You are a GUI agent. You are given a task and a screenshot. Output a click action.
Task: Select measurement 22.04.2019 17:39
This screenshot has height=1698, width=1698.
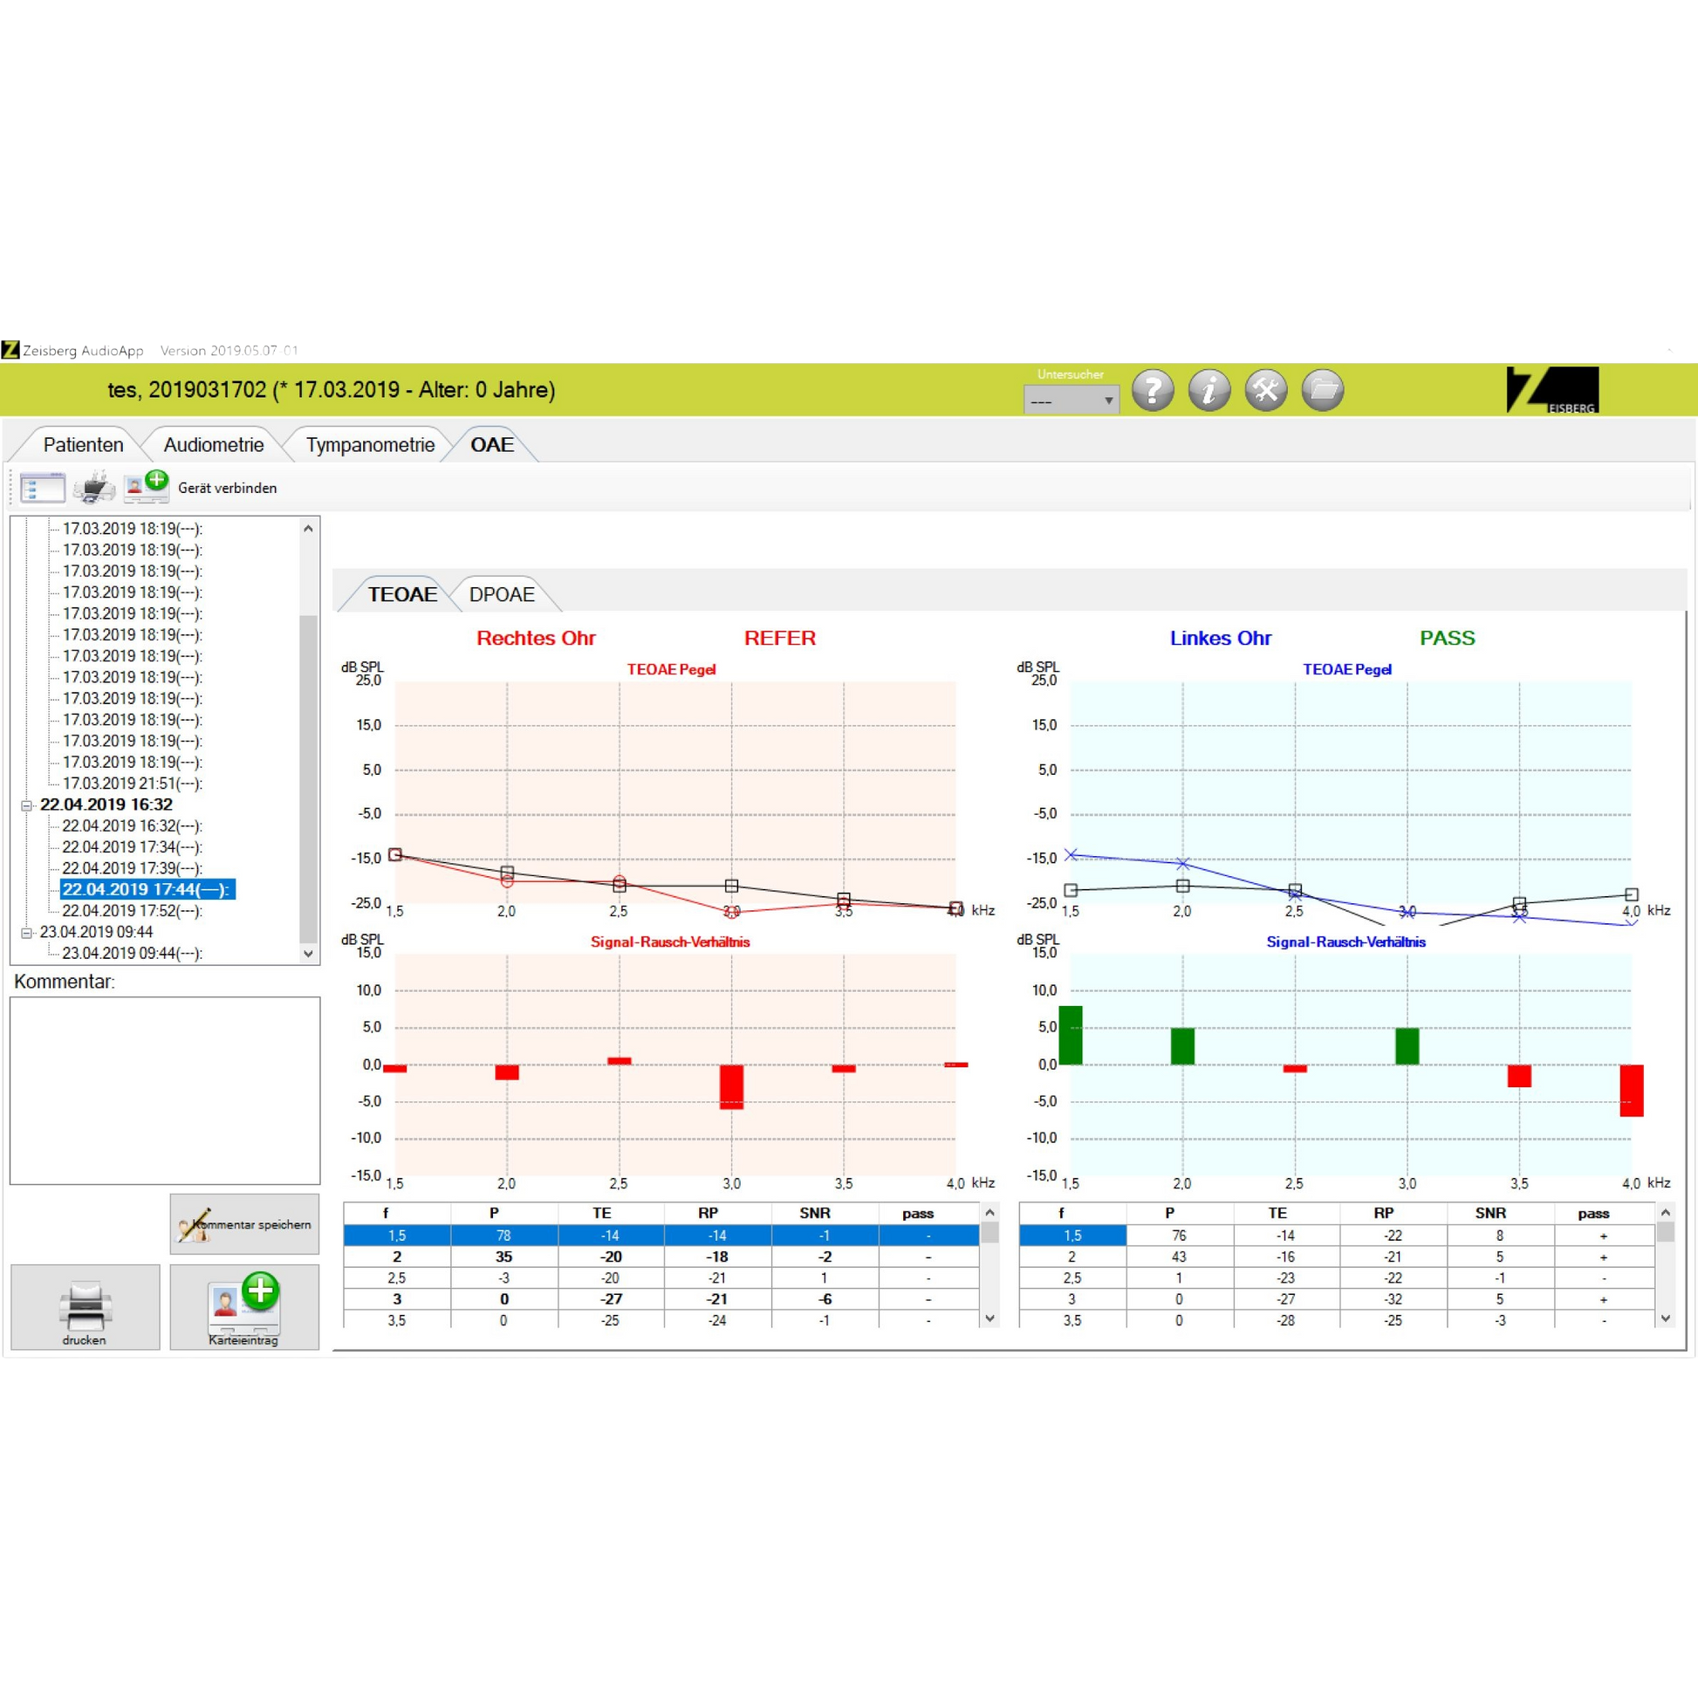pyautogui.click(x=132, y=868)
